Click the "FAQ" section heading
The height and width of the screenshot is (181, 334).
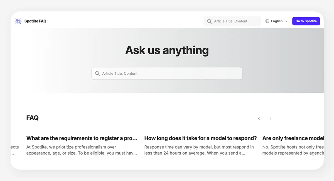pyautogui.click(x=33, y=118)
